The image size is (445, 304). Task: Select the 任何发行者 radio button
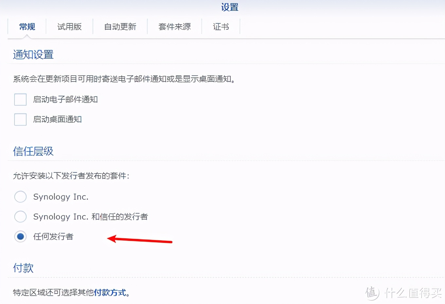point(20,236)
